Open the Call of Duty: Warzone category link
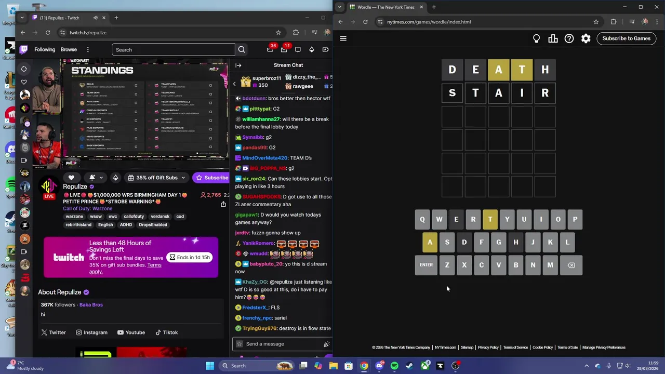Image resolution: width=665 pixels, height=374 pixels. point(87,209)
